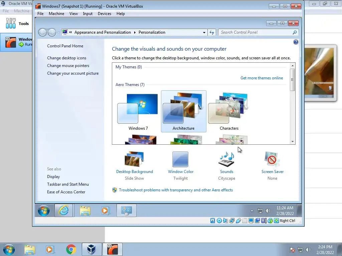Open Taskbar and Start Menu link
Screen dimensions: 342x256
coord(68,184)
